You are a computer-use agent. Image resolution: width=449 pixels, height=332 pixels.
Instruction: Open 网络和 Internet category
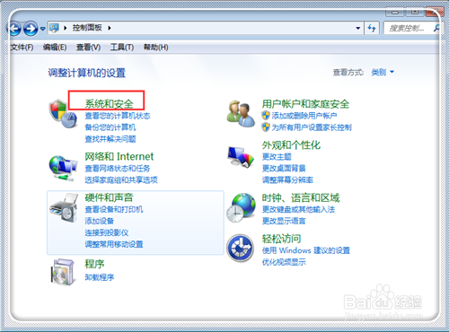[x=119, y=156]
